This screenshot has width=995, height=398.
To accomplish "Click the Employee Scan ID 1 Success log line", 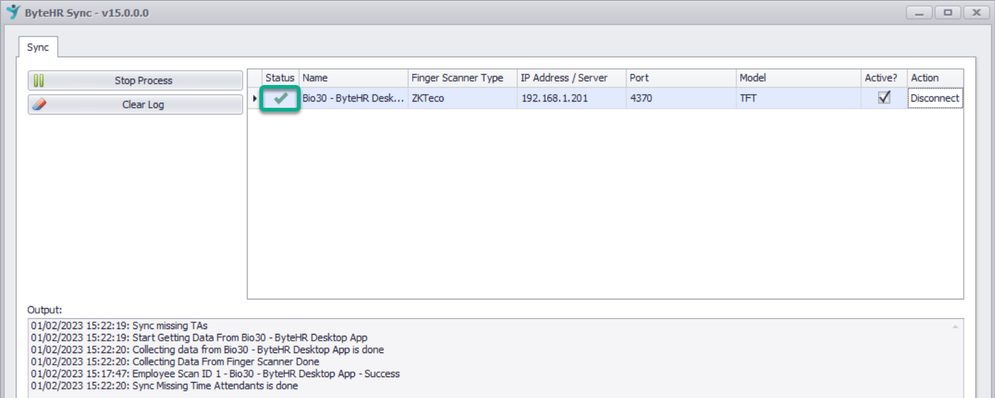I will click(216, 374).
